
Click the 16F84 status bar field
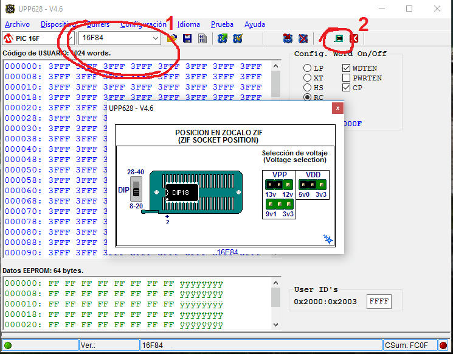261,345
